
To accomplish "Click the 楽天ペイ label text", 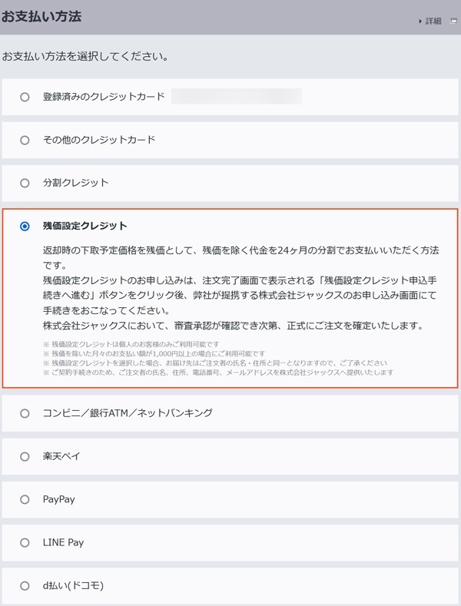I will (x=61, y=456).
